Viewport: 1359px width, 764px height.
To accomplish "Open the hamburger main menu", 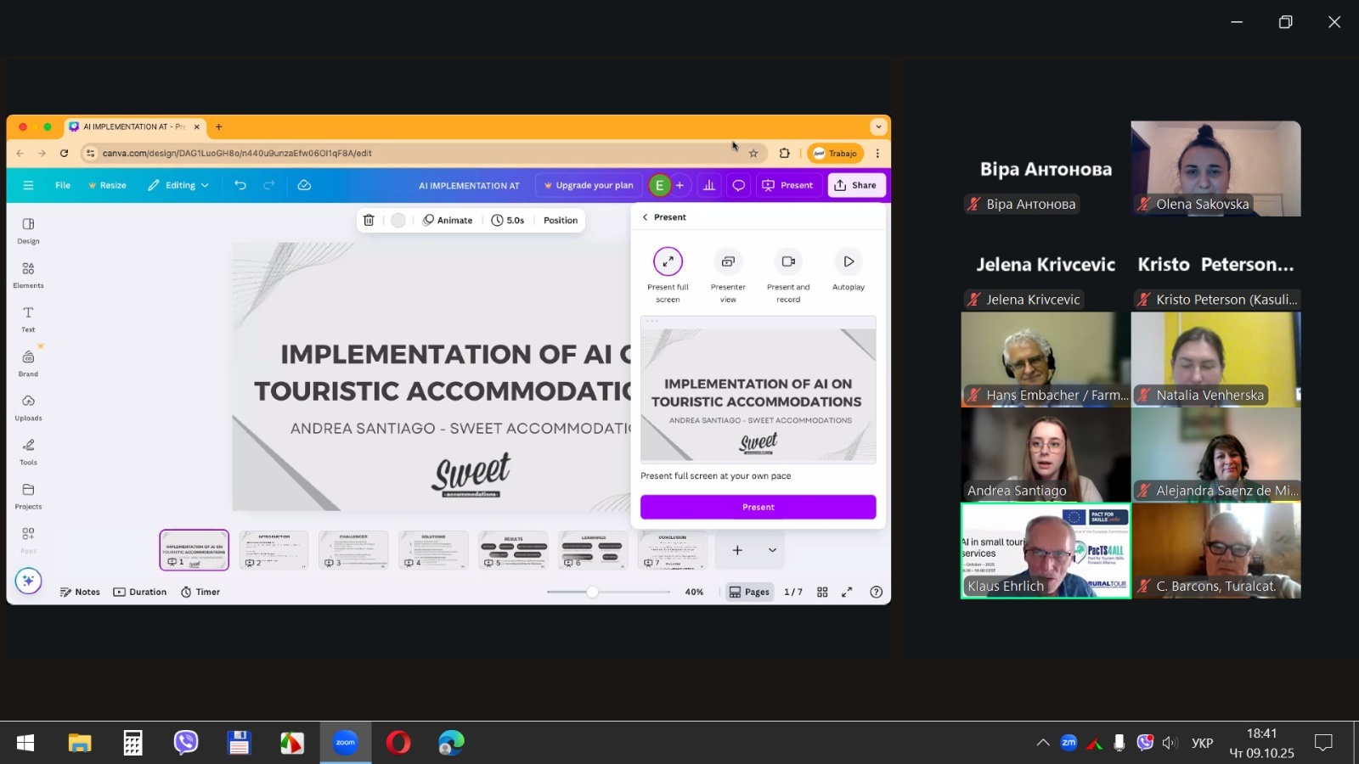I will click(x=28, y=185).
